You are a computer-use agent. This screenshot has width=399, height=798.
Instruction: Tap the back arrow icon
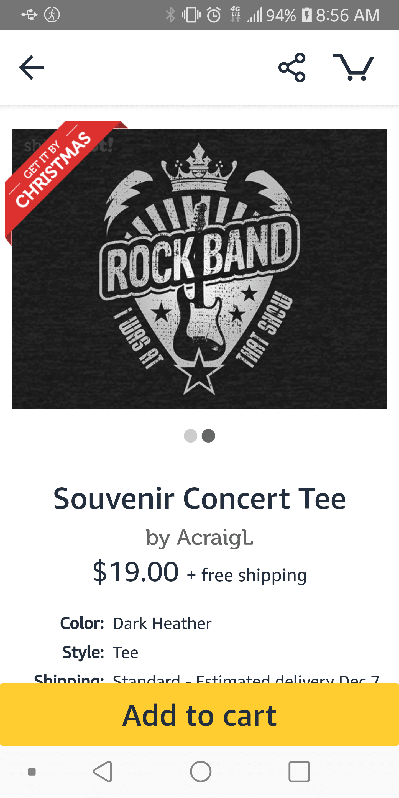[x=31, y=68]
